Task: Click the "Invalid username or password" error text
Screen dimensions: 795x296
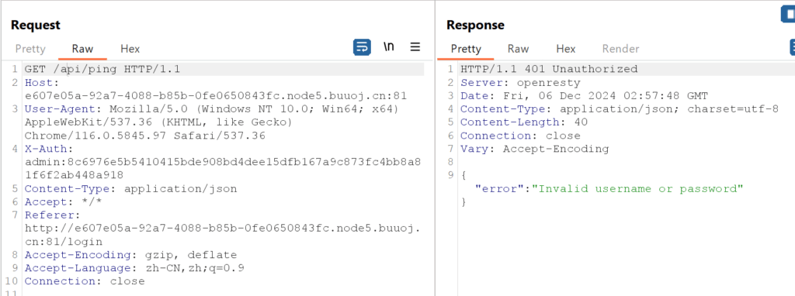Action: point(637,189)
